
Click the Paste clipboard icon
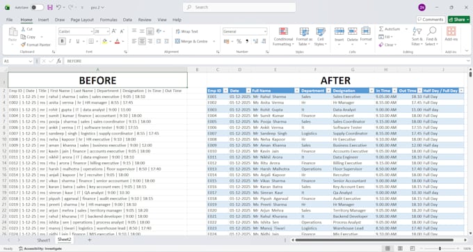pyautogui.click(x=13, y=32)
